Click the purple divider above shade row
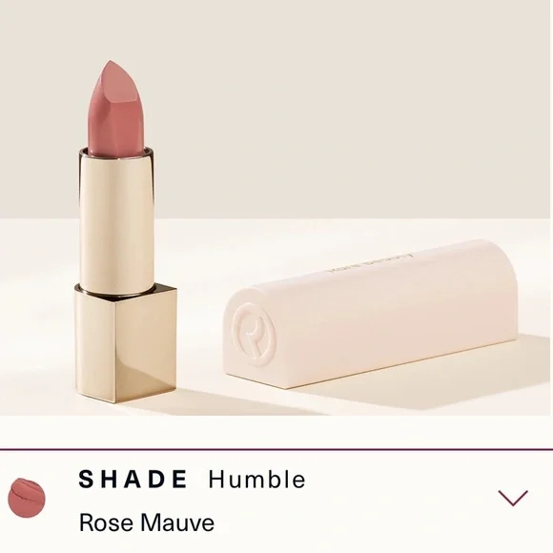This screenshot has height=553, width=553. pos(276,449)
